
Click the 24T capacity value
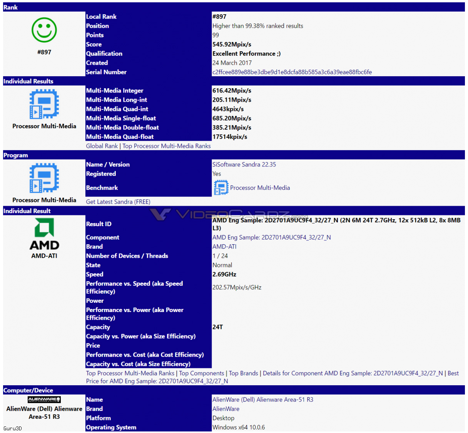217,327
